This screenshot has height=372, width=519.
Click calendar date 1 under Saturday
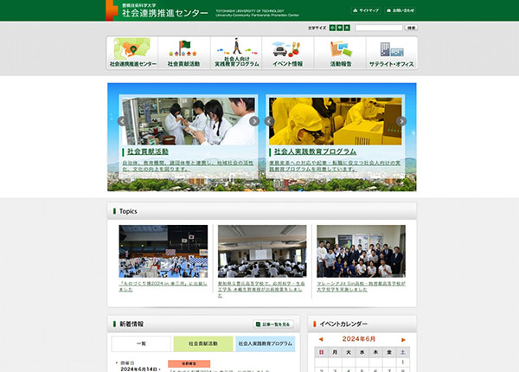pos(403,362)
